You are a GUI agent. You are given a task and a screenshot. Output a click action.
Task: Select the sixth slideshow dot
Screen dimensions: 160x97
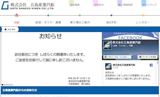[x=12, y=85]
